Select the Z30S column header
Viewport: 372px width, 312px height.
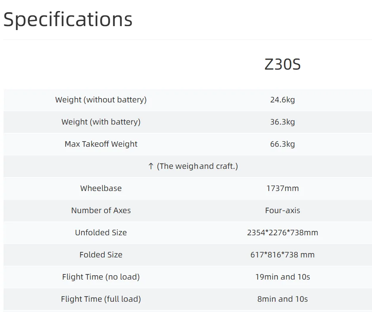click(x=282, y=64)
